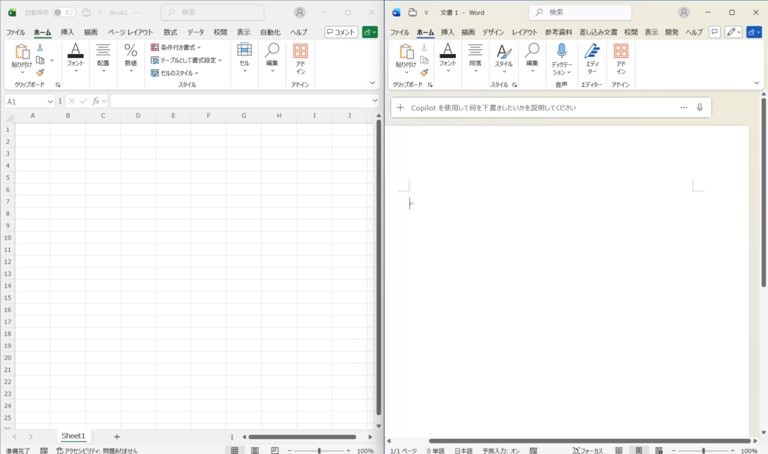Click the Excel Comments (コメント) button
The height and width of the screenshot is (454, 768).
pos(341,32)
